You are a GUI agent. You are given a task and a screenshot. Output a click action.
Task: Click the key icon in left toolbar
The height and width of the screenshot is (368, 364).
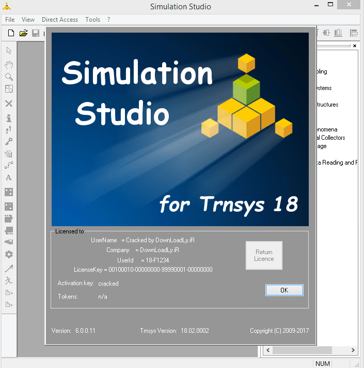click(x=9, y=141)
